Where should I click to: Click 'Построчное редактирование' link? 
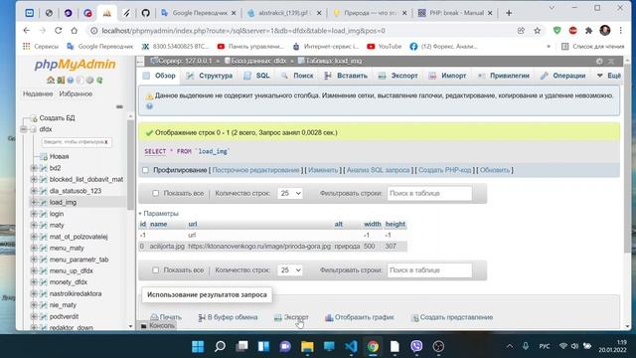point(255,170)
